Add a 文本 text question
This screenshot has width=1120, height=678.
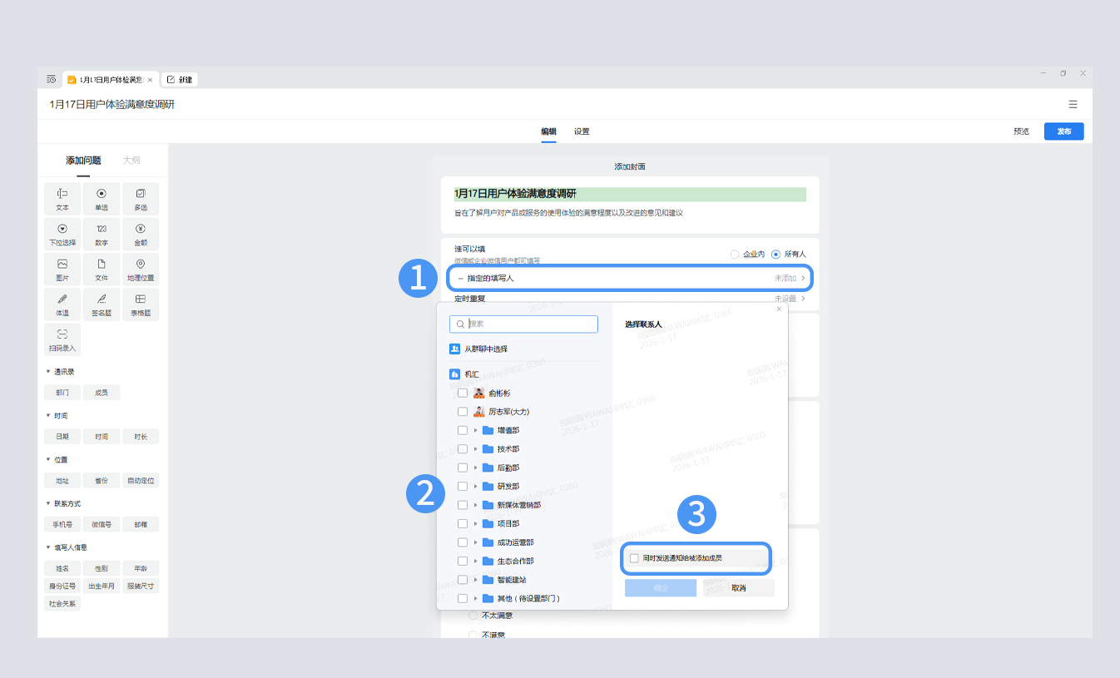pos(62,199)
